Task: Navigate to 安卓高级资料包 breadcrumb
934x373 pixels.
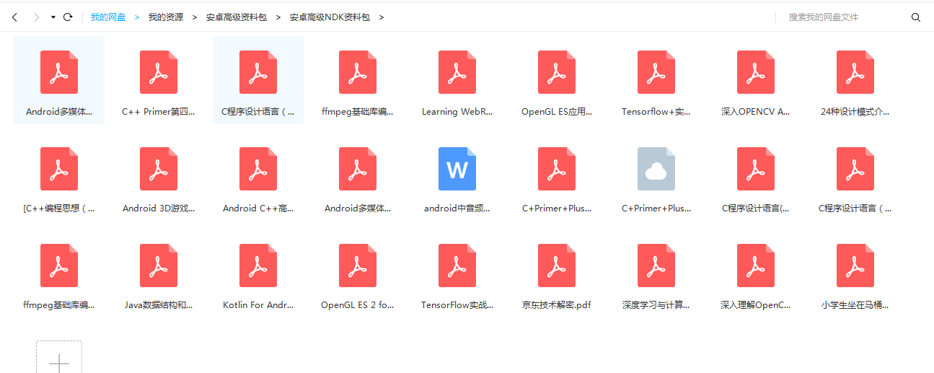Action: pyautogui.click(x=237, y=17)
